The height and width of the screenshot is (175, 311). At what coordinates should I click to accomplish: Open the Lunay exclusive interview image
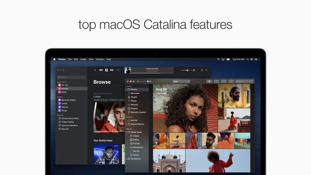[x=109, y=117]
